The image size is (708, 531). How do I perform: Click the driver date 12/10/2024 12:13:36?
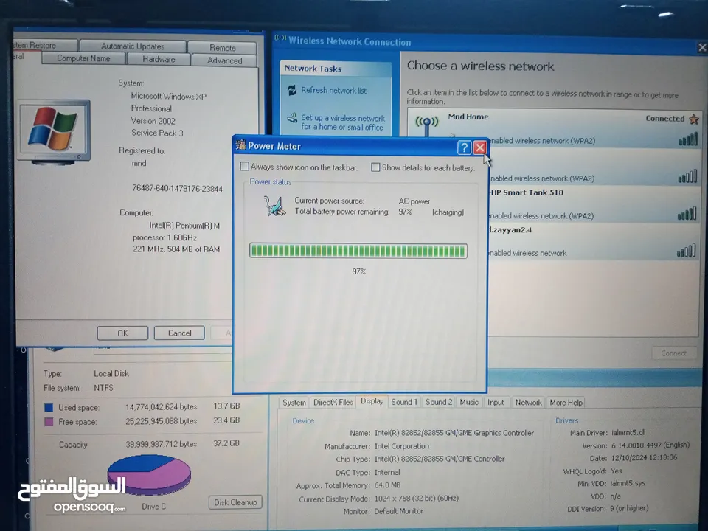tap(645, 458)
